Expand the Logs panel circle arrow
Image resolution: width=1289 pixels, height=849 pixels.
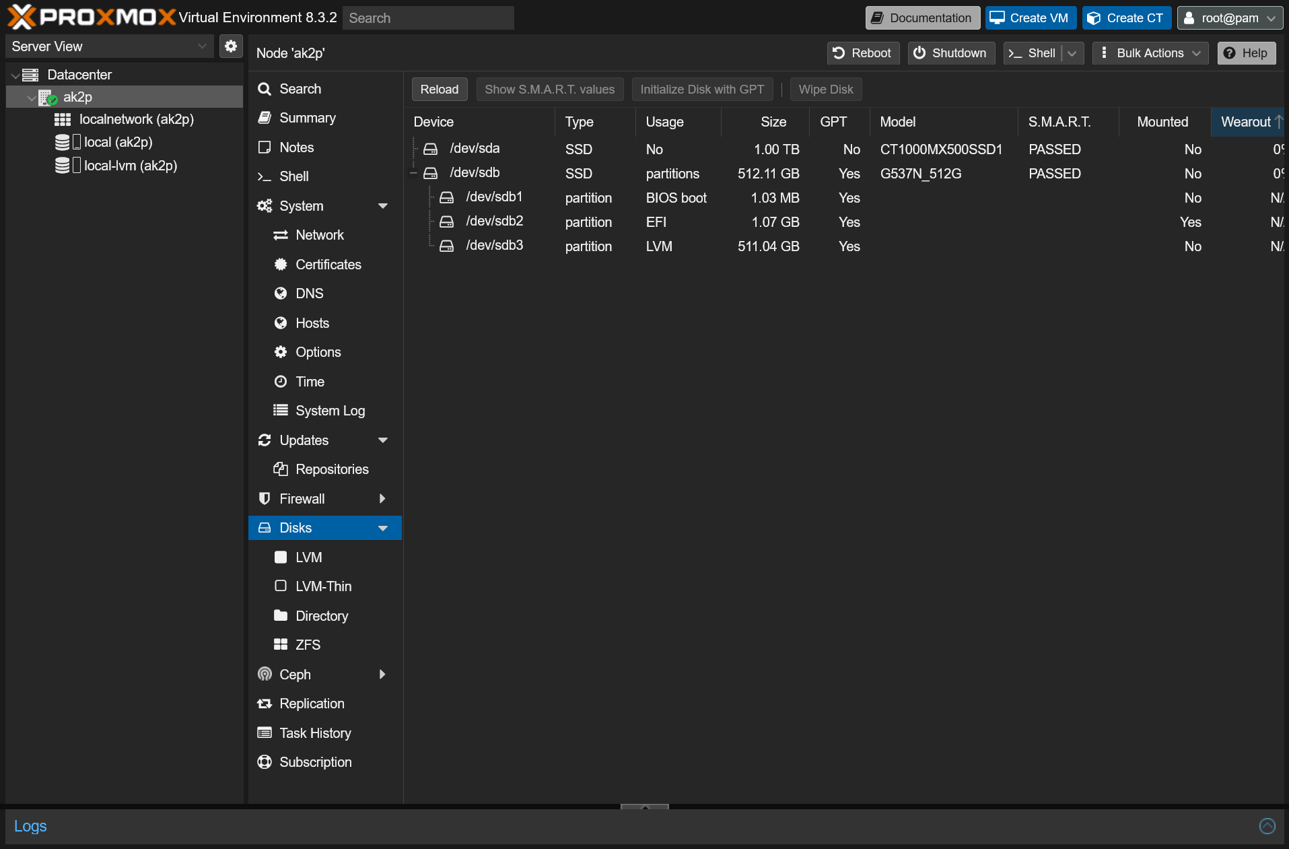coord(1267,826)
